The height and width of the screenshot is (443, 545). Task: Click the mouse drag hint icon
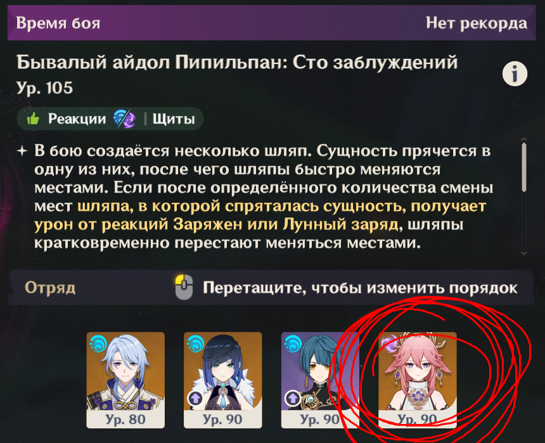point(184,287)
